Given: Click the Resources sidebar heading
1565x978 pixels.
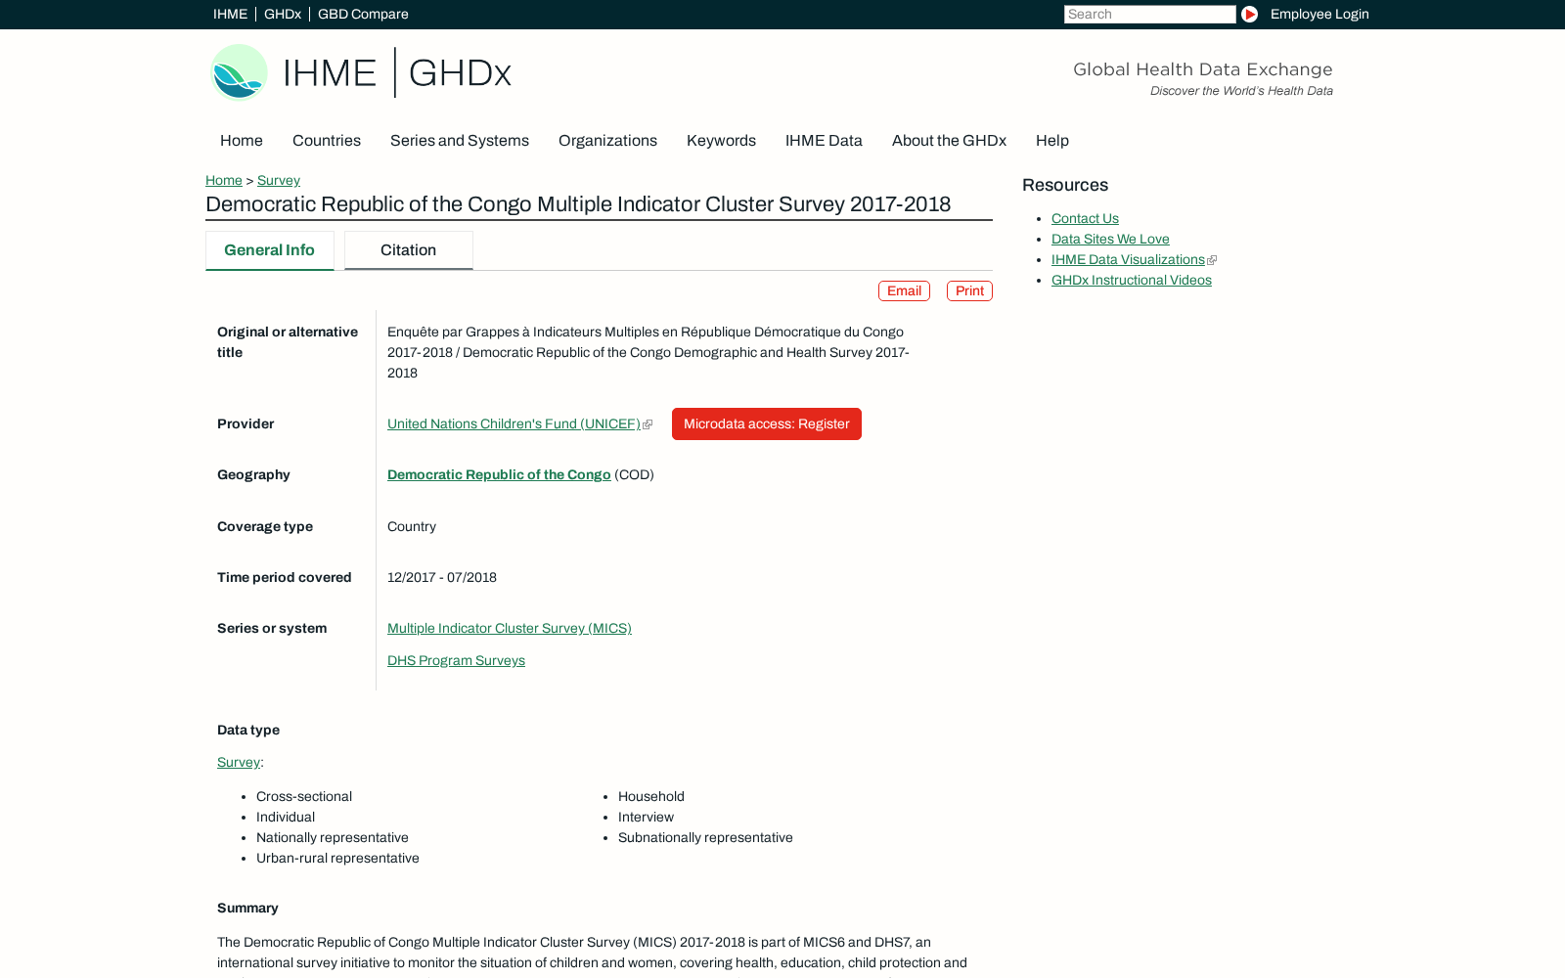Looking at the screenshot, I should pyautogui.click(x=1065, y=185).
